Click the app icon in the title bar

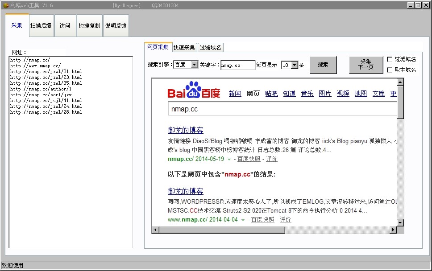click(6, 5)
